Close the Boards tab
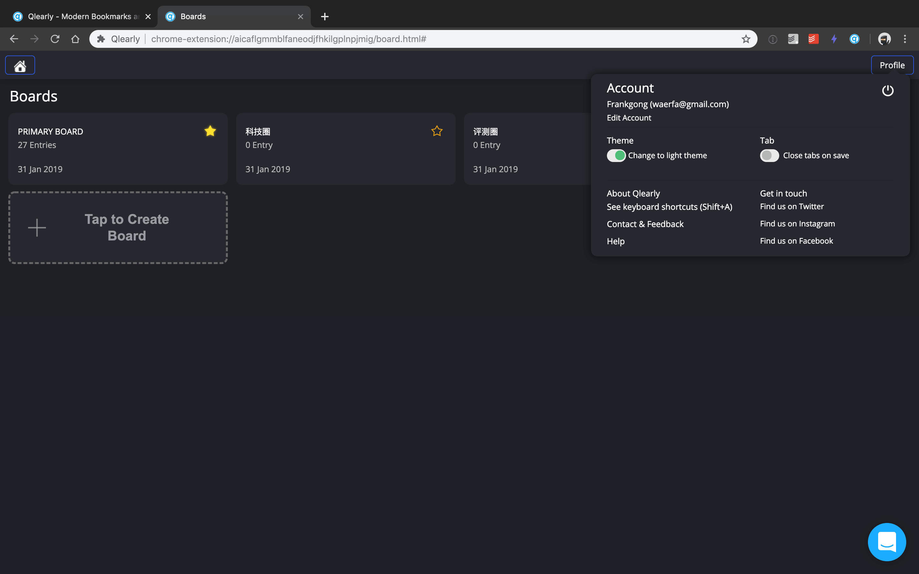Viewport: 919px width, 574px height. tap(300, 16)
